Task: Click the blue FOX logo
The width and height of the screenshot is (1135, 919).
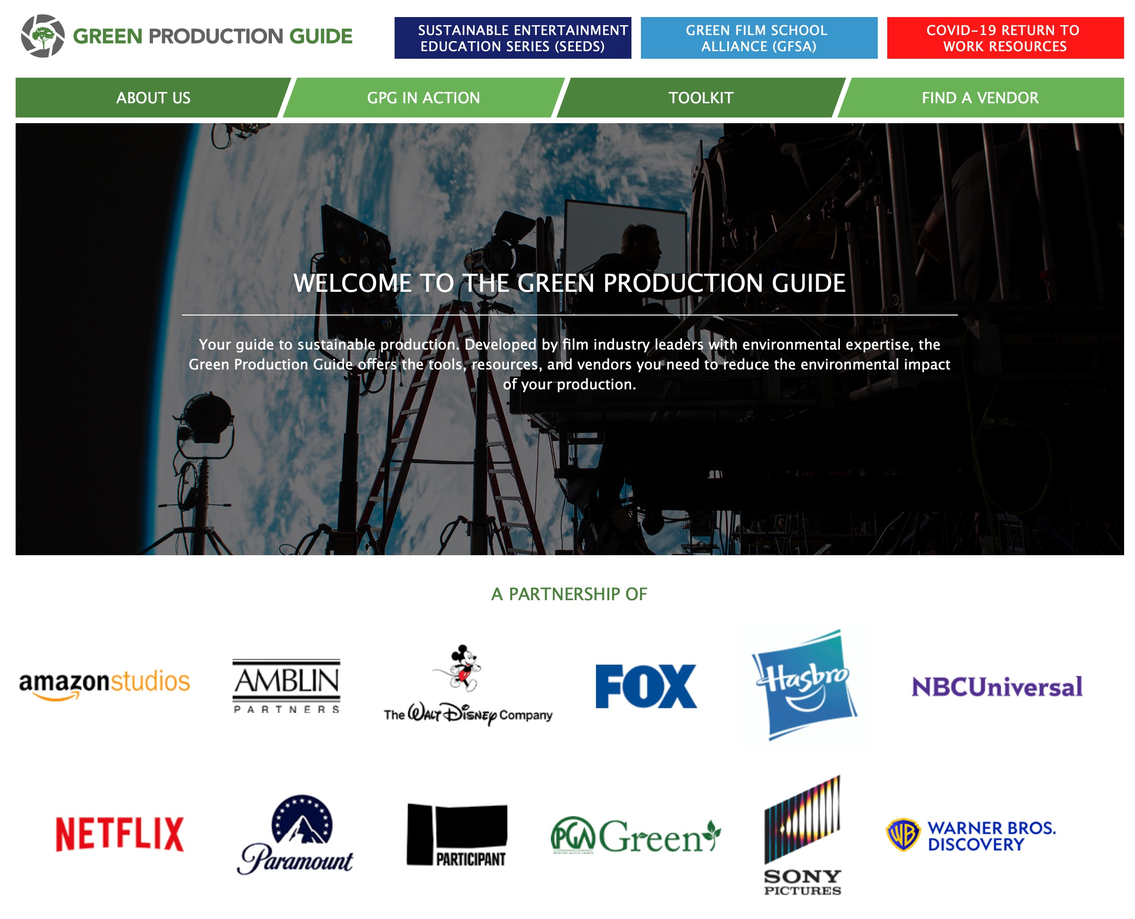Action: (x=645, y=686)
